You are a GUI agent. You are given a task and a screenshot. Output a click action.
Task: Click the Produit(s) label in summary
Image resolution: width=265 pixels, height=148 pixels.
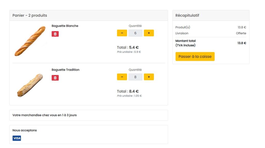183,27
